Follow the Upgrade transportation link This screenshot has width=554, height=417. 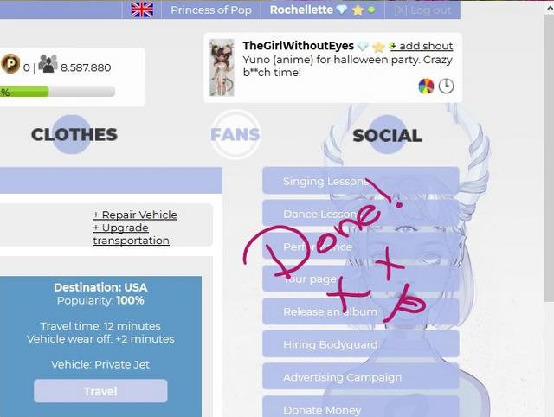point(131,234)
